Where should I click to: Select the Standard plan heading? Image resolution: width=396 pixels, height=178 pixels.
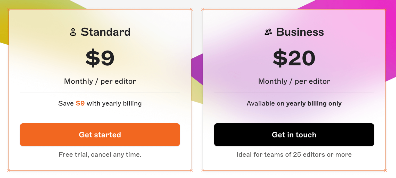tap(106, 32)
